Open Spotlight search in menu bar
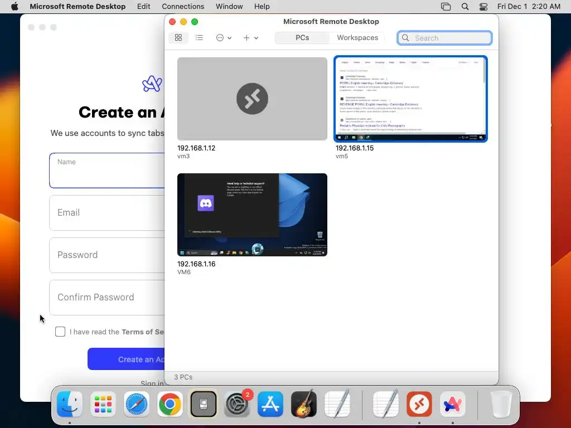 [465, 7]
